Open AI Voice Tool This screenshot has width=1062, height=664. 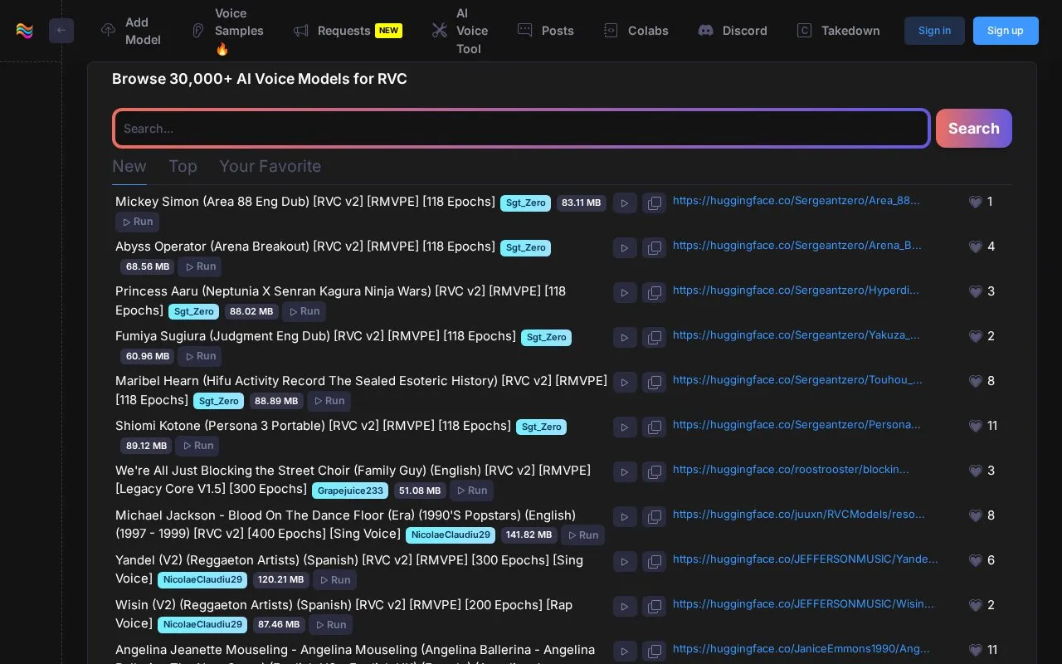click(460, 31)
